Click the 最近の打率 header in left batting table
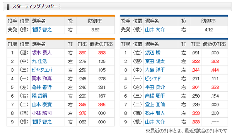This screenshot has height=140, width=232. [x=101, y=44]
